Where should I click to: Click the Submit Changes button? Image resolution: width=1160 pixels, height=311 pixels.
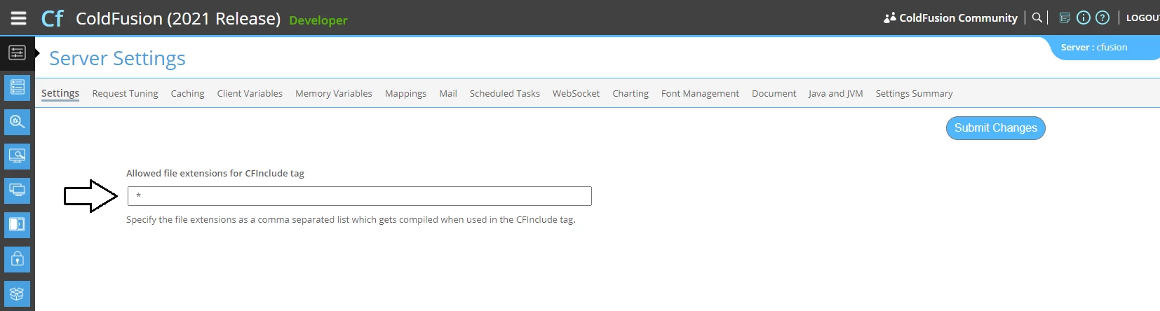point(995,128)
